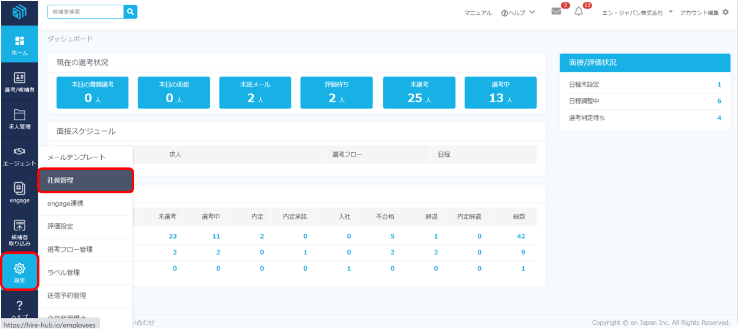The height and width of the screenshot is (329, 738).
Task: Choose engage連携 in the settings menu
Action: click(x=85, y=203)
